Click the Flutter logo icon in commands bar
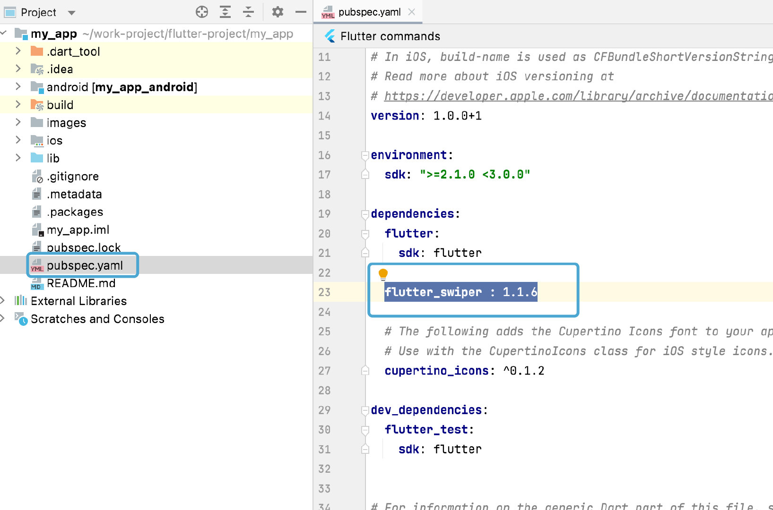This screenshot has height=510, width=773. [330, 36]
